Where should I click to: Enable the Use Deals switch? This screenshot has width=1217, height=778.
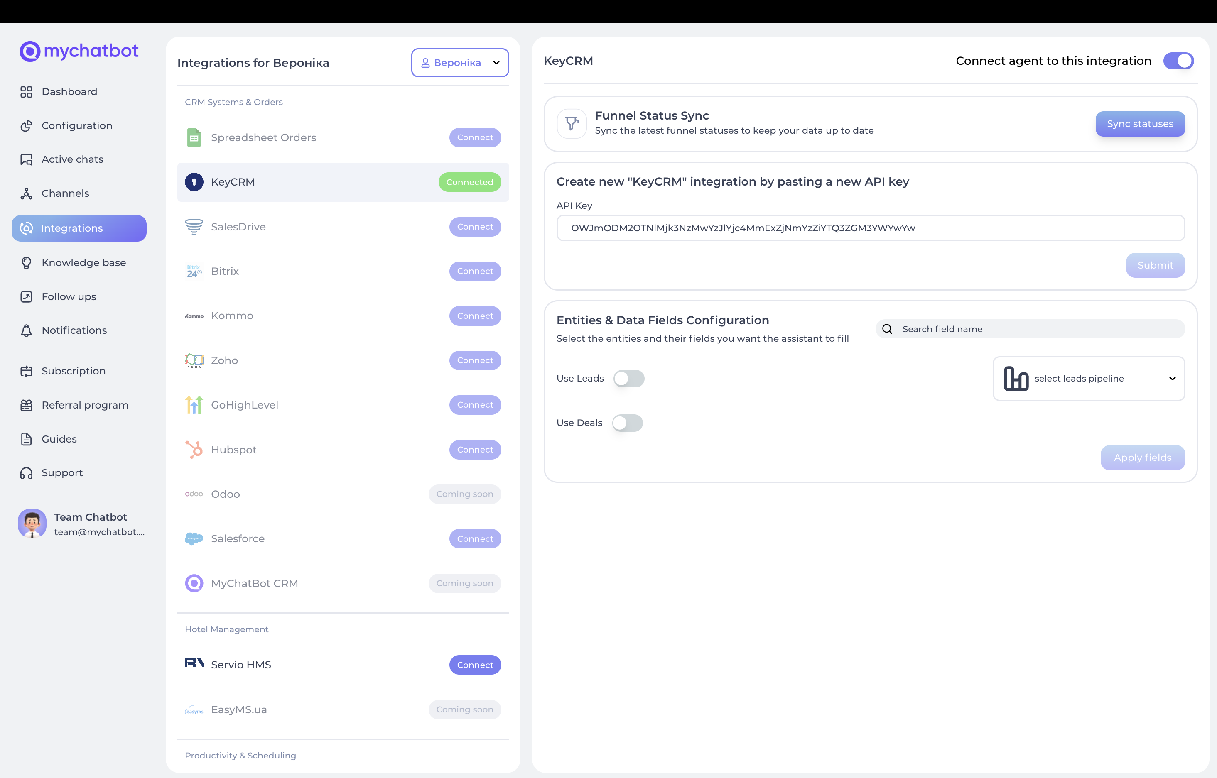point(627,423)
